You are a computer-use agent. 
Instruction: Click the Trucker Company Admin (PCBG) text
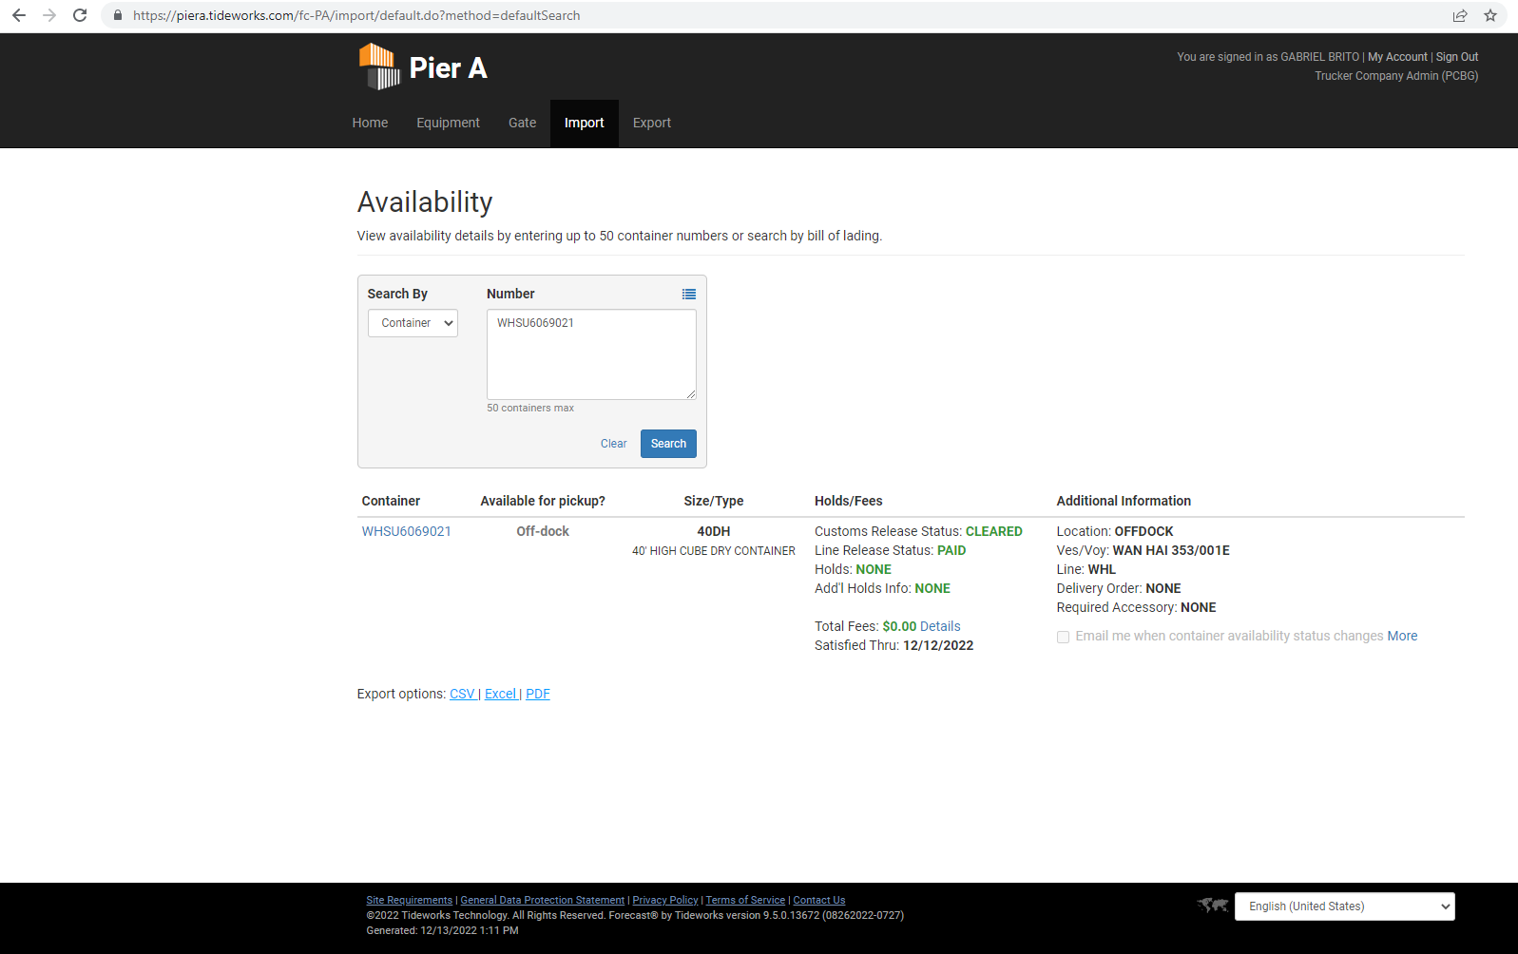click(x=1396, y=76)
